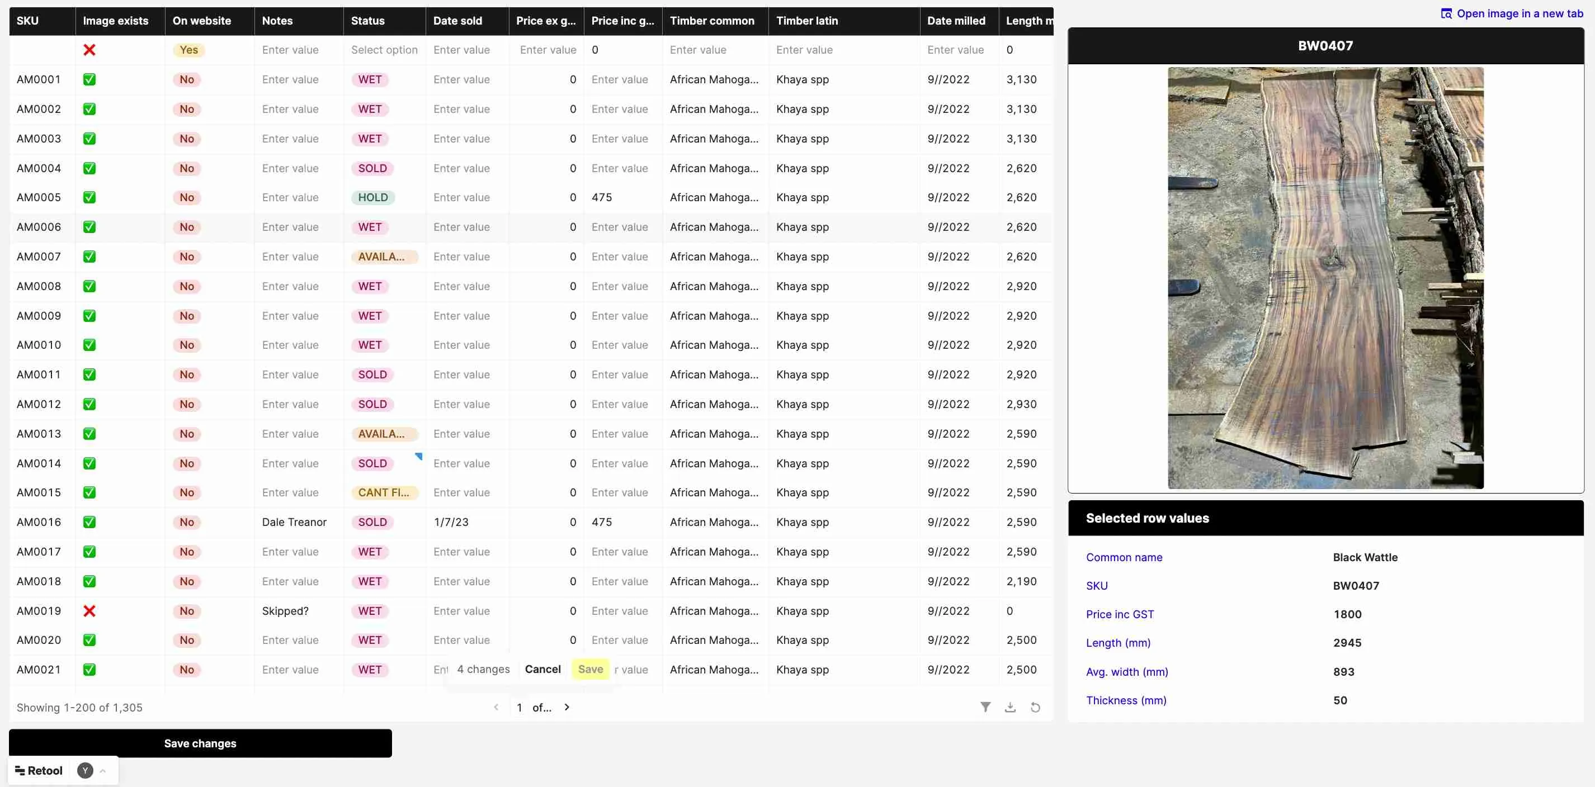Open On website No tag for AM0002

point(186,109)
